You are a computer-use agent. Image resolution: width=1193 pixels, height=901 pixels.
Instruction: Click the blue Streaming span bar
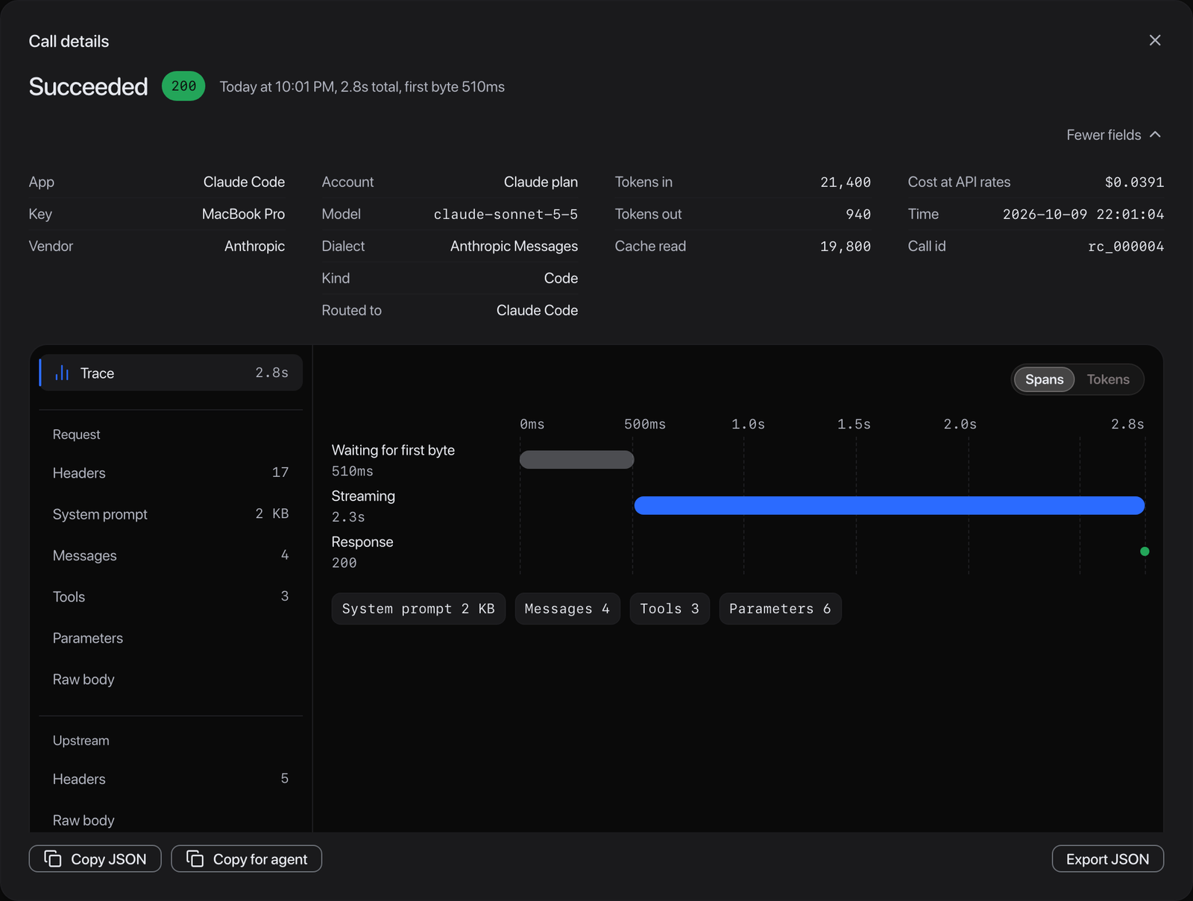pos(889,505)
